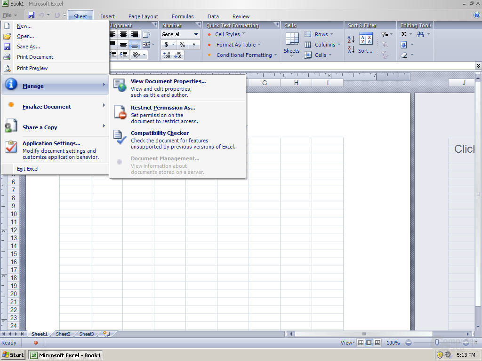Open the Data ribbon tab
Image resolution: width=482 pixels, height=361 pixels.
click(x=213, y=16)
